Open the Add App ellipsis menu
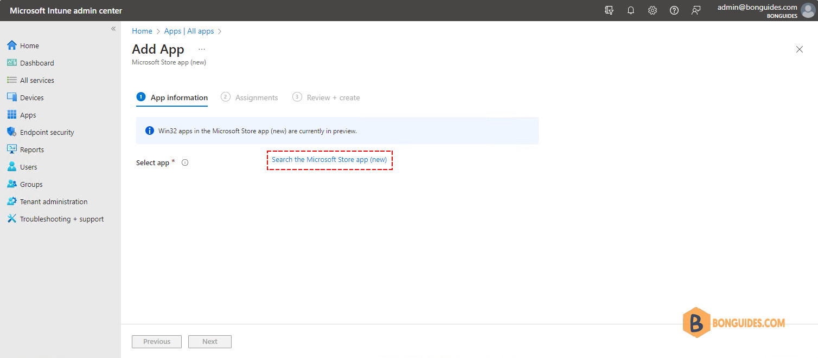 (x=202, y=49)
